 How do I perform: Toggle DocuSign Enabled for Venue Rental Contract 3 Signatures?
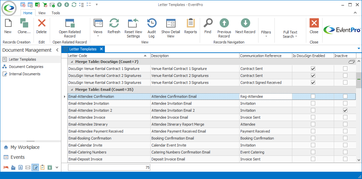(x=313, y=82)
